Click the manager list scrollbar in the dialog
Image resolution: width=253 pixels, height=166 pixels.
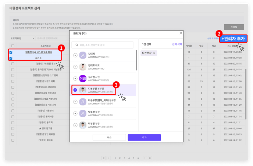pyautogui.click(x=136, y=61)
